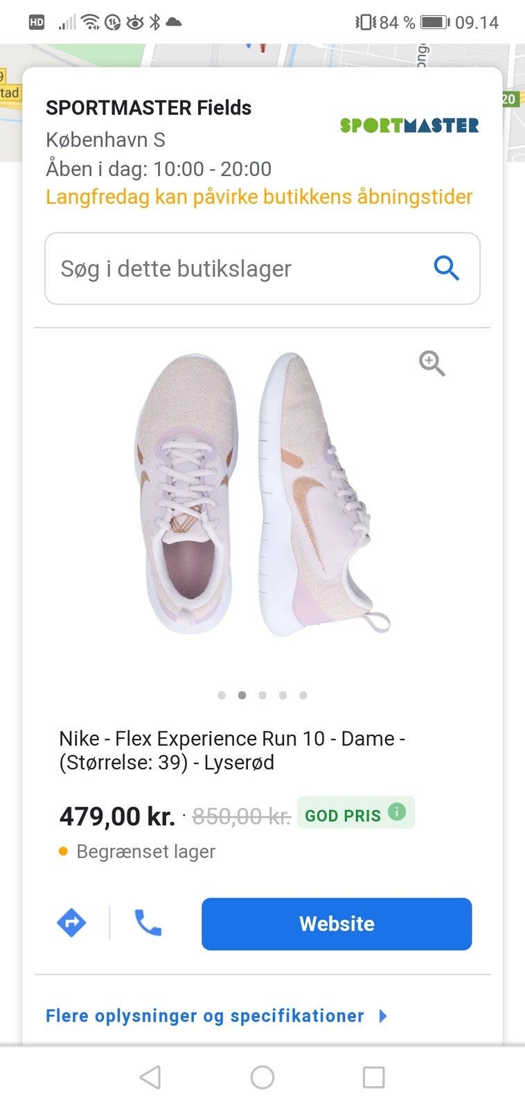Viewport: 525px width, 1109px height.
Task: Tap the arrow beside Flere oplysninger
Action: [x=383, y=1016]
